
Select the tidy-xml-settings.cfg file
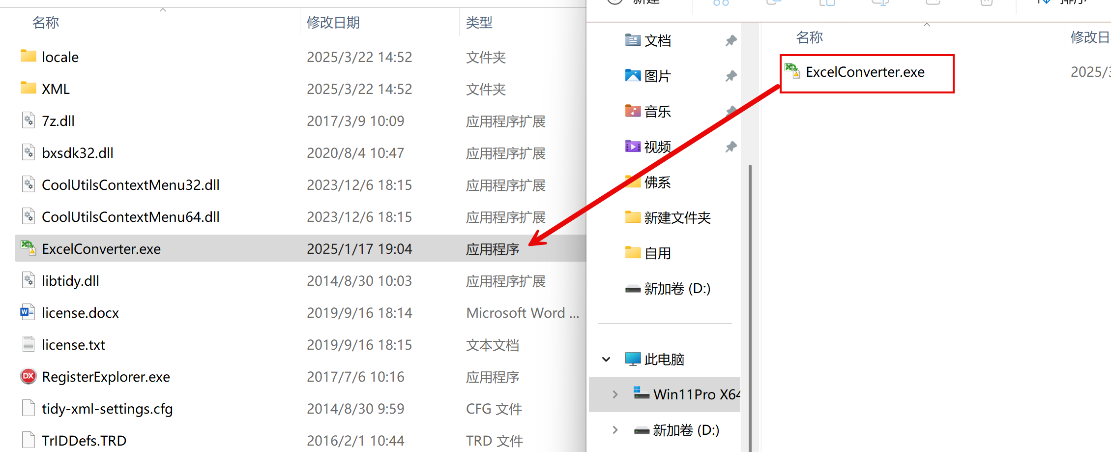click(x=107, y=409)
